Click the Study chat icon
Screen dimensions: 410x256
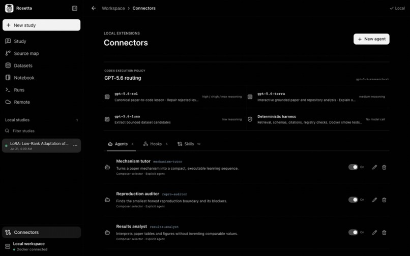(x=8, y=41)
